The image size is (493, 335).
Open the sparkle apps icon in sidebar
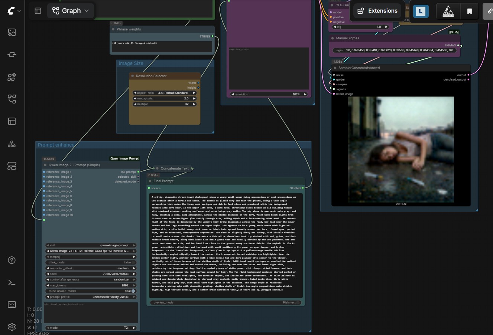click(x=12, y=77)
